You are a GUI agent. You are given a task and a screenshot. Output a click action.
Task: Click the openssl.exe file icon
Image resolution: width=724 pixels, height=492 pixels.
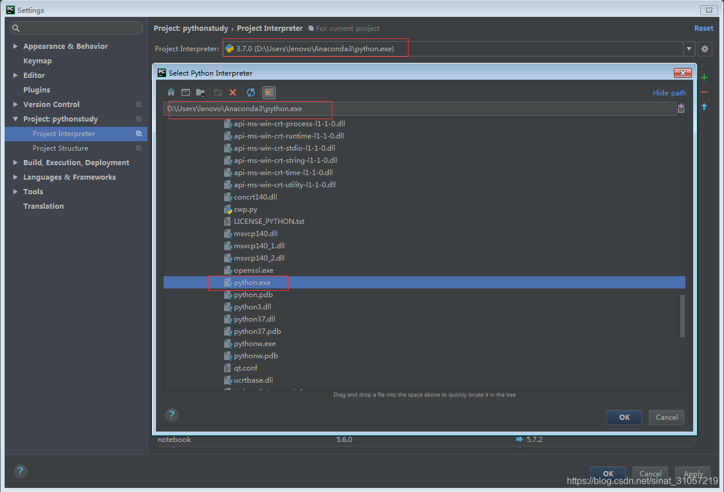click(228, 270)
